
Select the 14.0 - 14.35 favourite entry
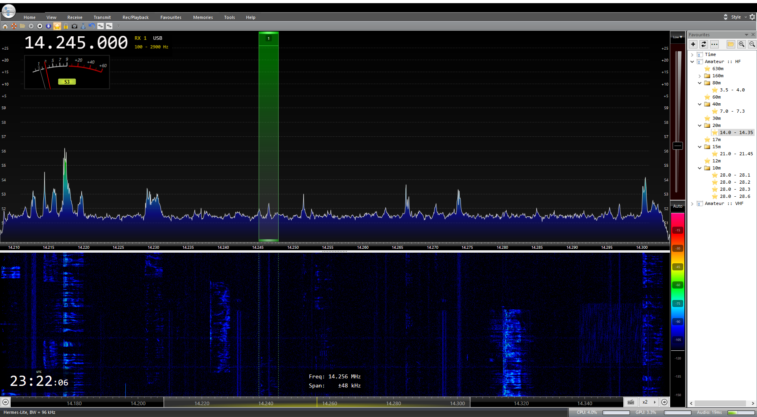coord(736,132)
